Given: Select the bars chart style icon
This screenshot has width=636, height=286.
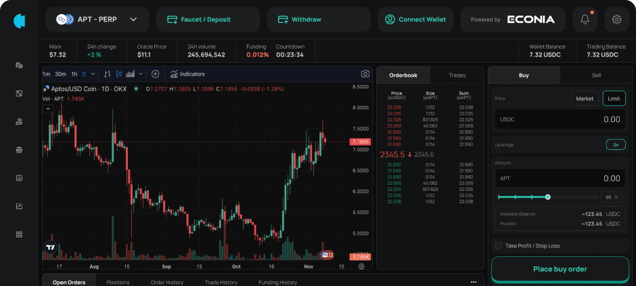Looking at the screenshot, I should coord(107,74).
